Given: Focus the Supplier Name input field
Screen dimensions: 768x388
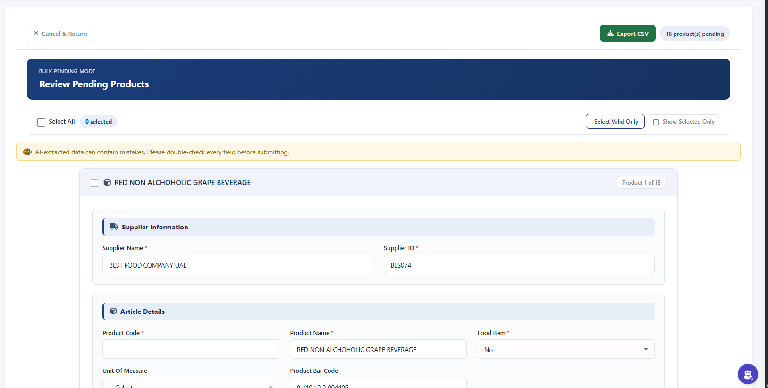Looking at the screenshot, I should (238, 265).
